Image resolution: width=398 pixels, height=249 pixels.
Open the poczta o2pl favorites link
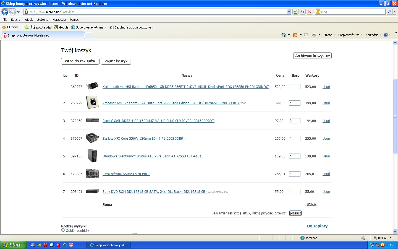tap(41, 27)
